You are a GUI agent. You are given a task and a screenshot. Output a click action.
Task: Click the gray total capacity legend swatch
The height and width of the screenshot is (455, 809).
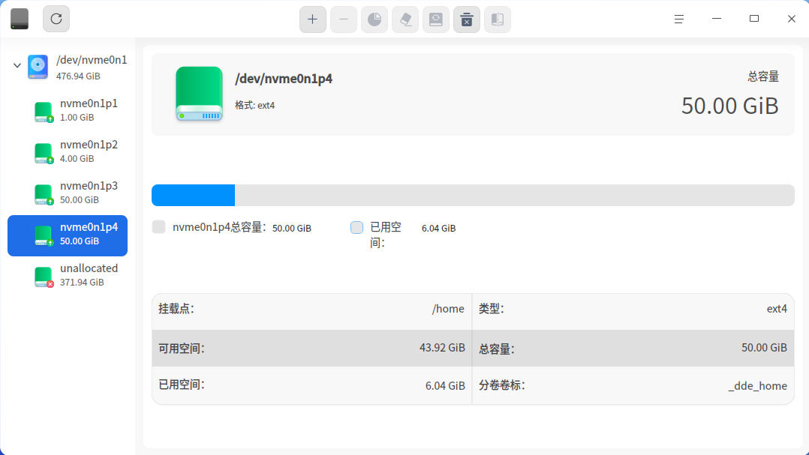pos(159,226)
